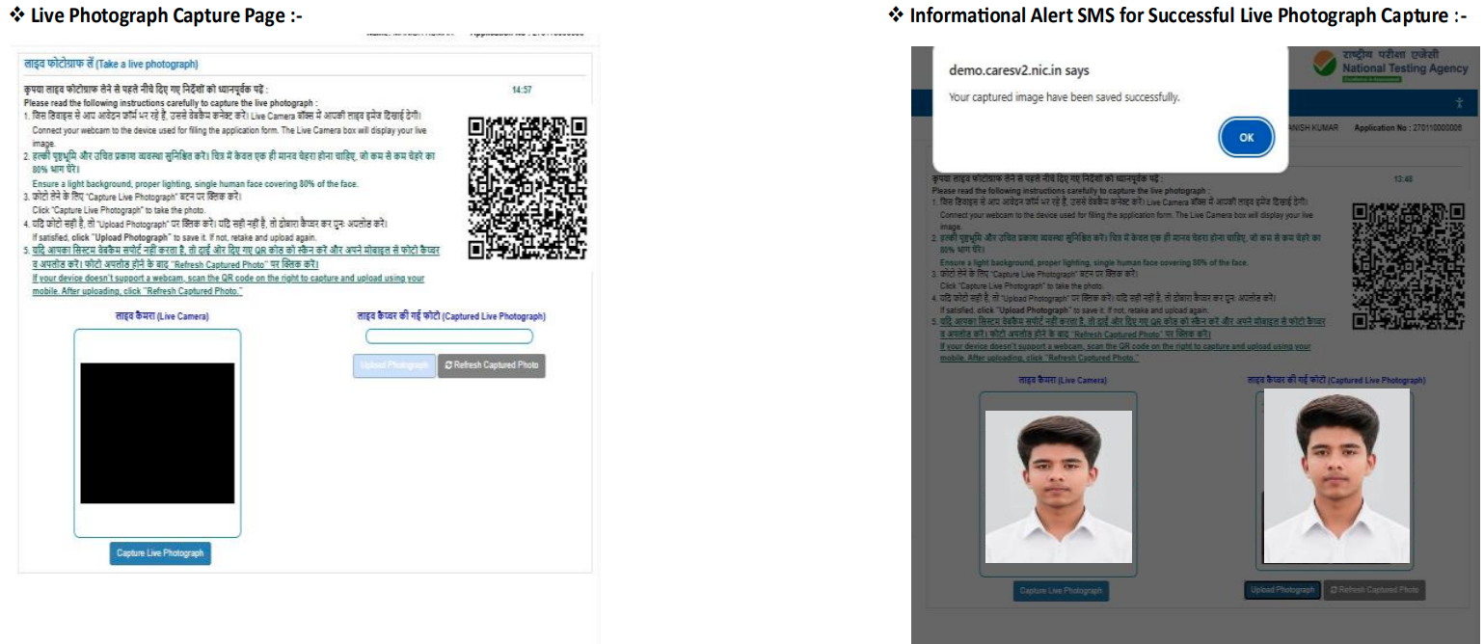Select the live camera face preview image
This screenshot has height=644, width=1484.
pyautogui.click(x=1059, y=487)
